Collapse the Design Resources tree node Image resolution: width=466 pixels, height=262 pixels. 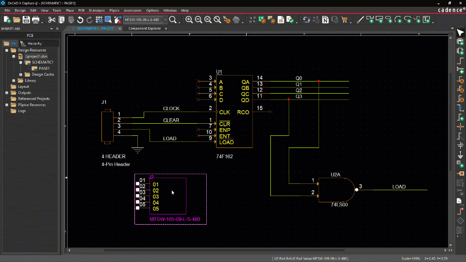point(6,50)
